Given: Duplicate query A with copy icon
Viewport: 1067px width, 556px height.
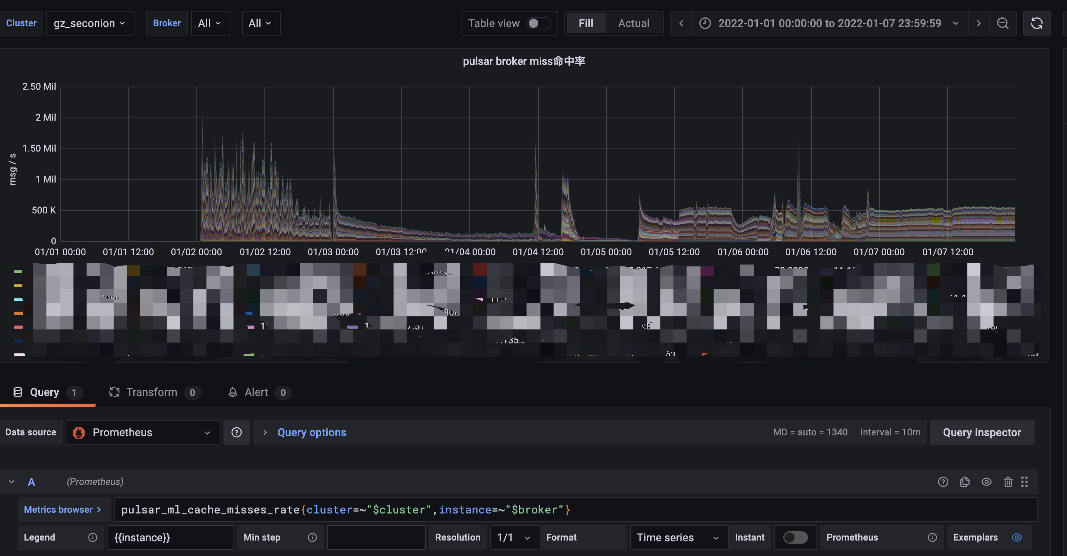Looking at the screenshot, I should [x=965, y=481].
